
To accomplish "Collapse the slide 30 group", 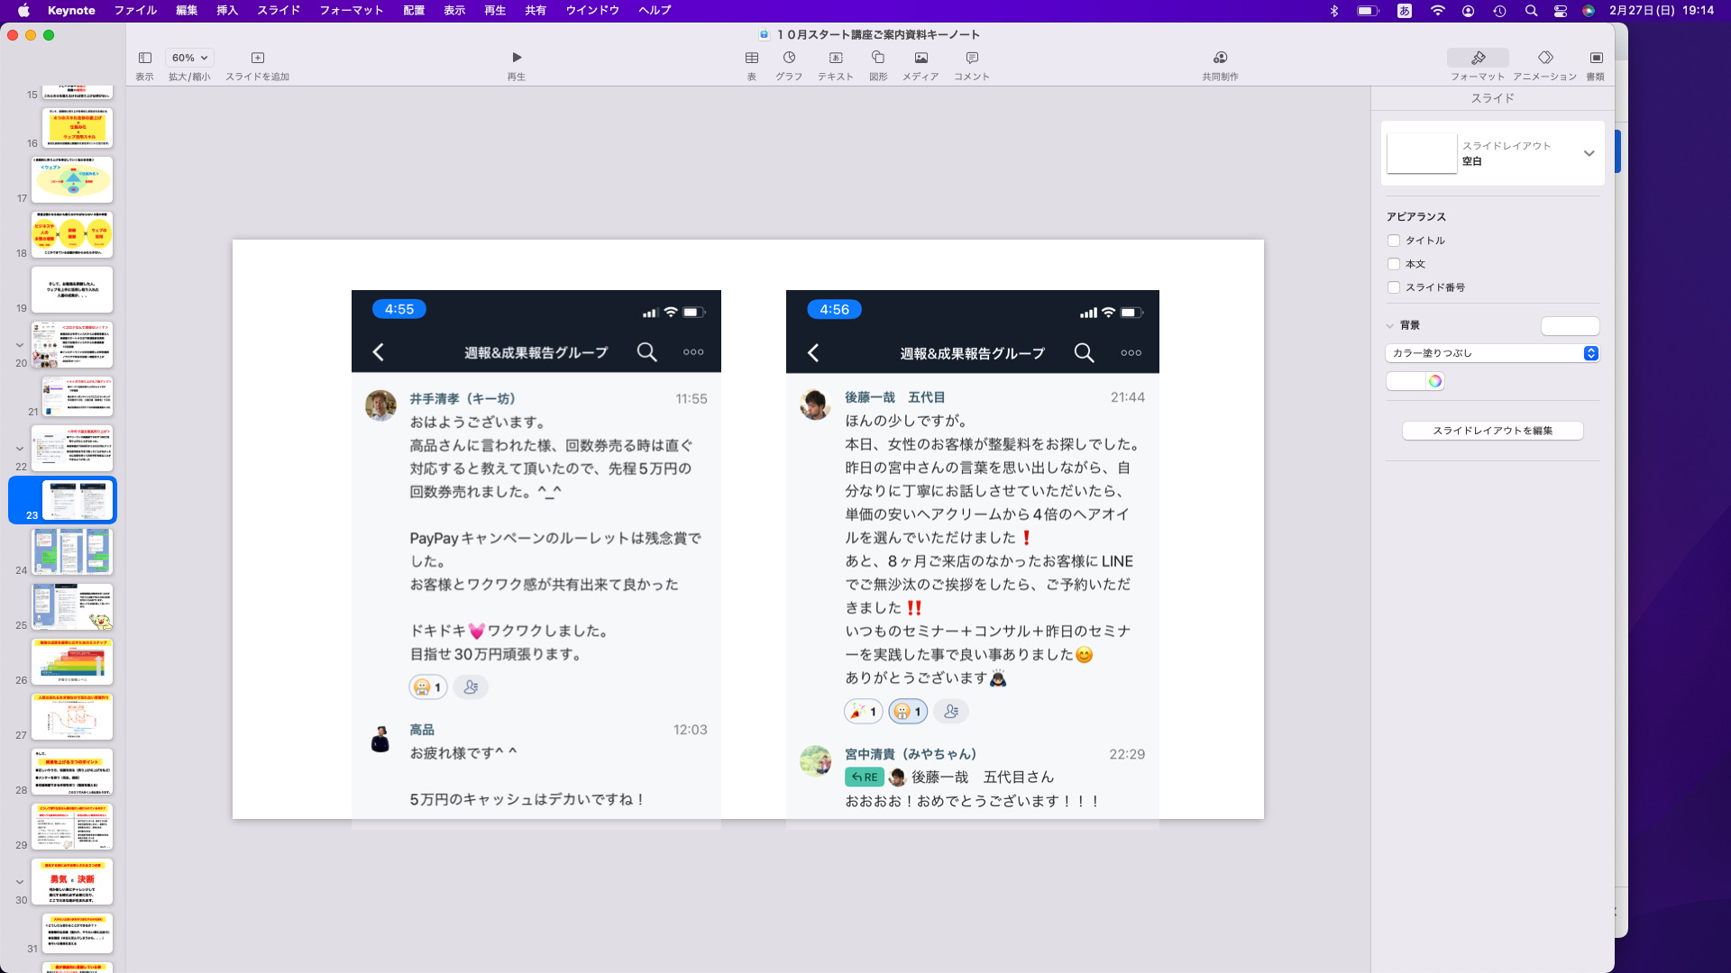I will [x=20, y=882].
